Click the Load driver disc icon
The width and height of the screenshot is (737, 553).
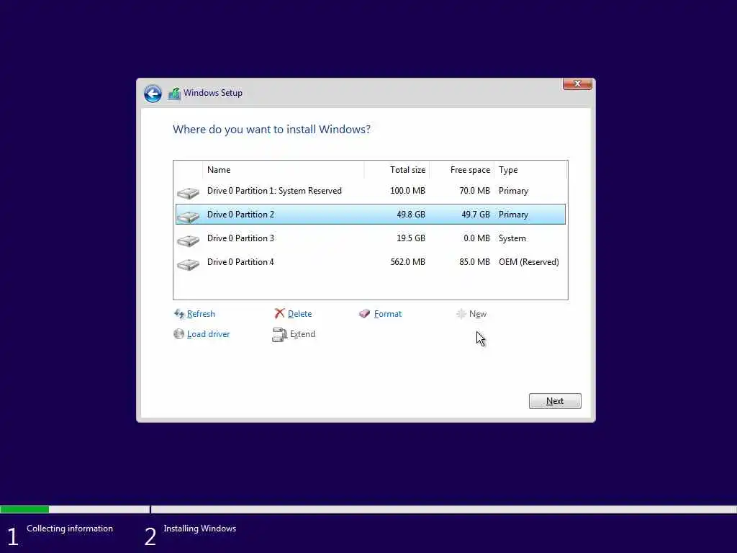pos(178,334)
